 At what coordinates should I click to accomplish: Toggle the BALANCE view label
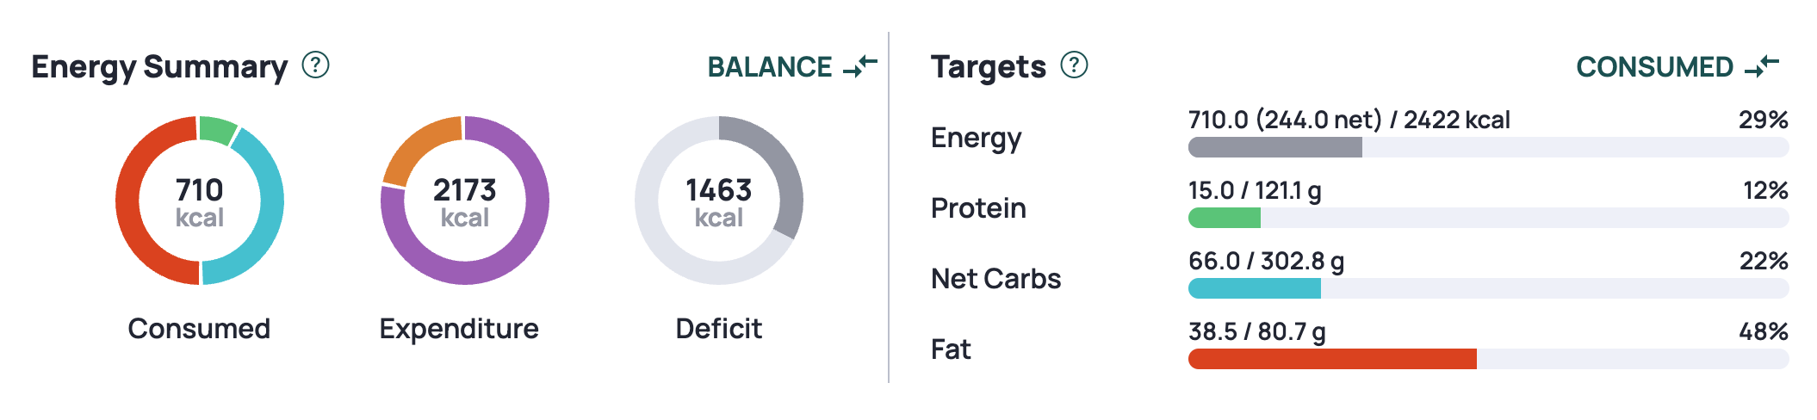point(770,67)
